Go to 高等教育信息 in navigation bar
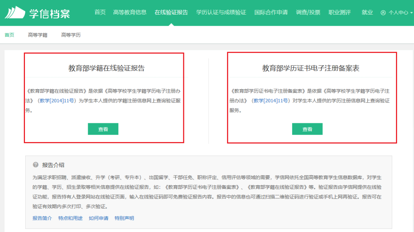The width and height of the screenshot is (414, 232). 130,12
